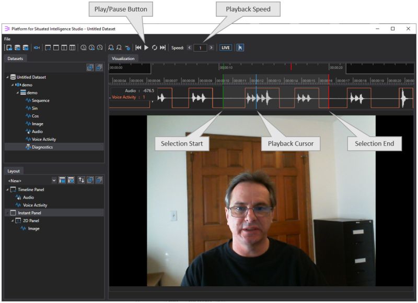Toggle LIVE mode button
This screenshot has width=418, height=303.
[226, 47]
